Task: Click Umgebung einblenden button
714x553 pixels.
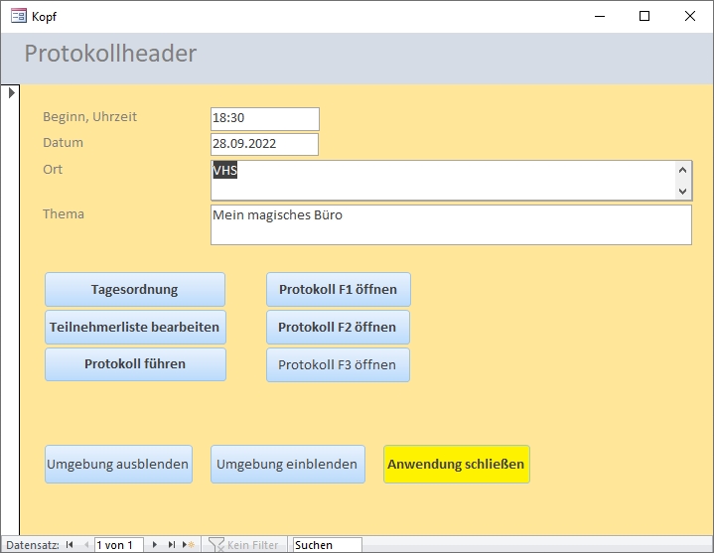Action: 287,464
